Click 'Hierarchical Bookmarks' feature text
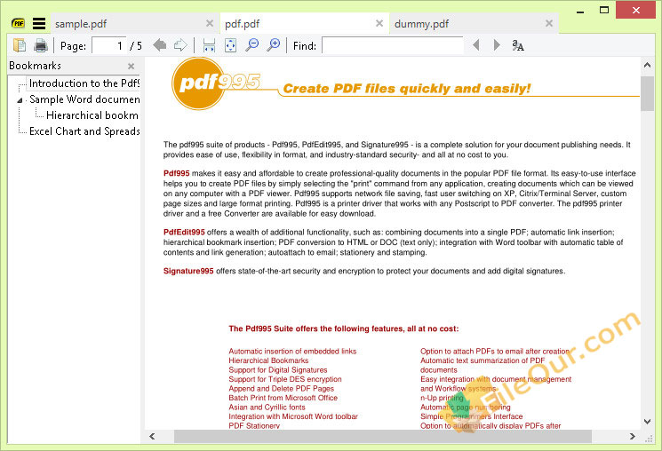The image size is (662, 451). (x=268, y=360)
